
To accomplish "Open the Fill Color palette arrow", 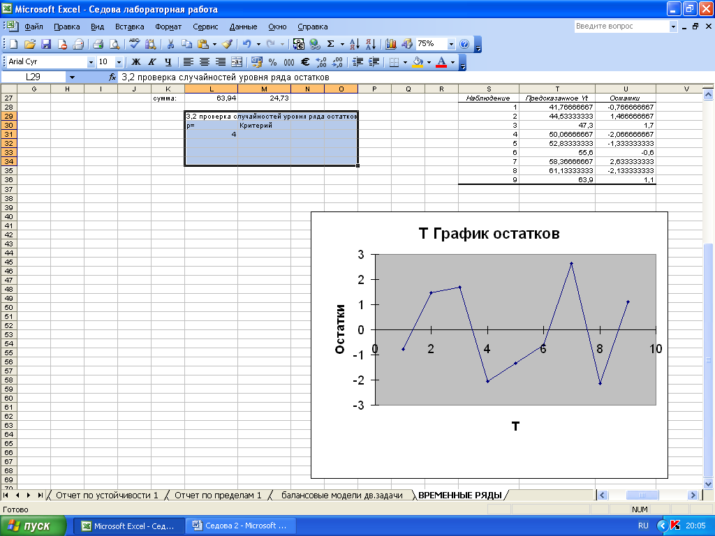I will 429,62.
